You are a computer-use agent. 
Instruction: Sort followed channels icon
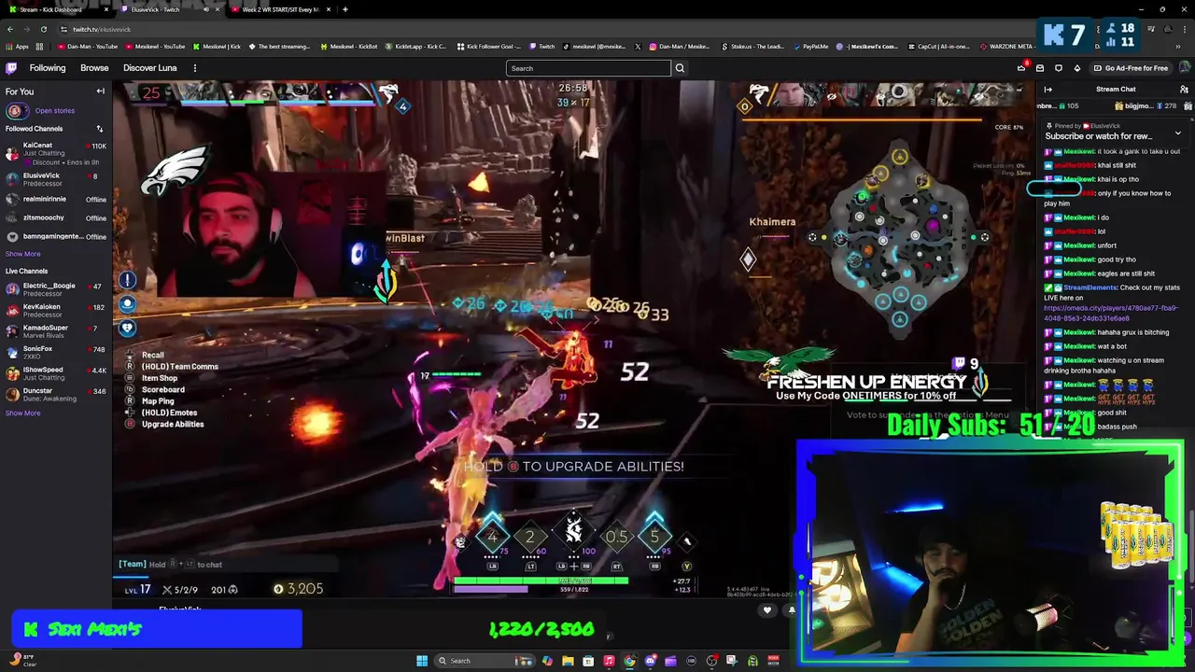pos(100,129)
